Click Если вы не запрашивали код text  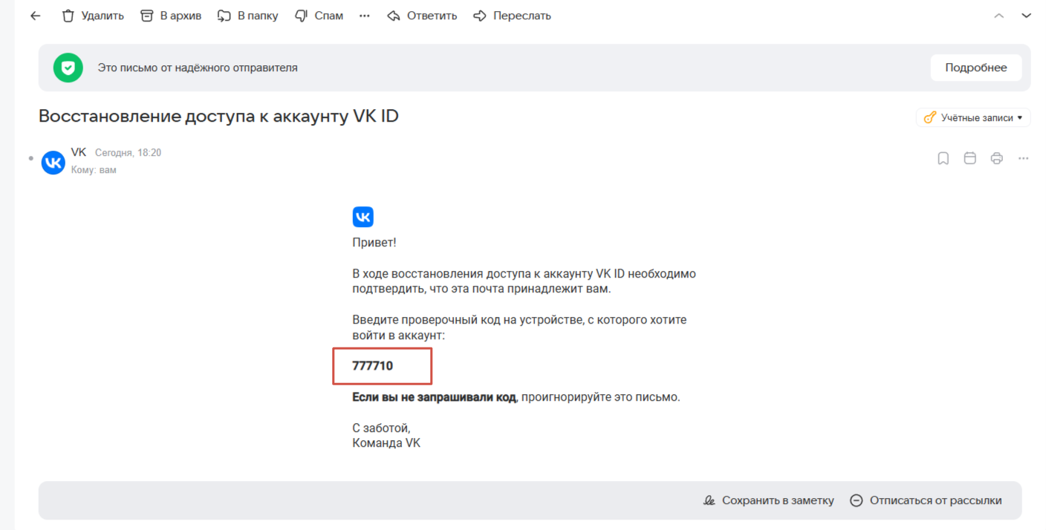(434, 397)
